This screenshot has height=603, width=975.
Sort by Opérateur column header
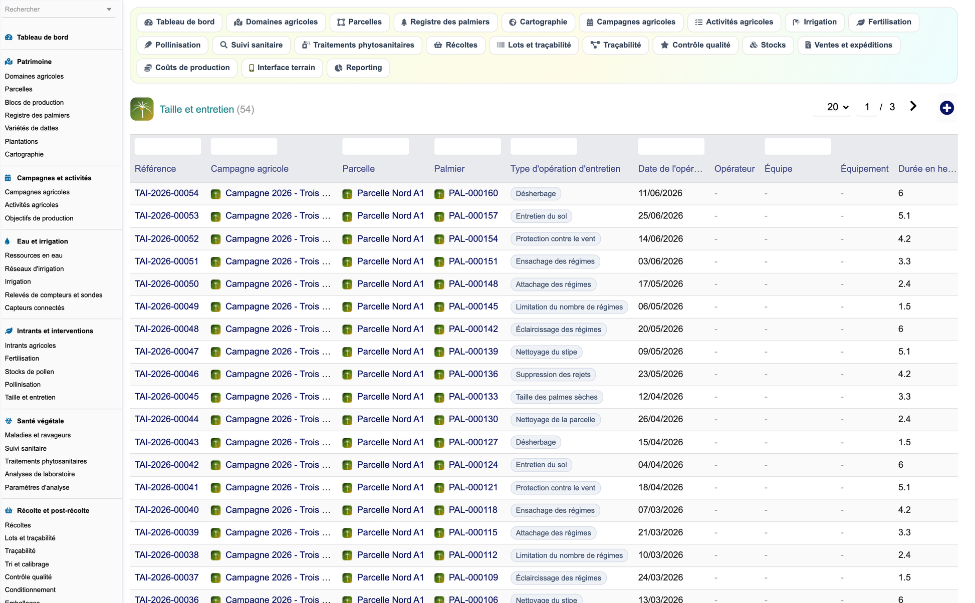(735, 169)
